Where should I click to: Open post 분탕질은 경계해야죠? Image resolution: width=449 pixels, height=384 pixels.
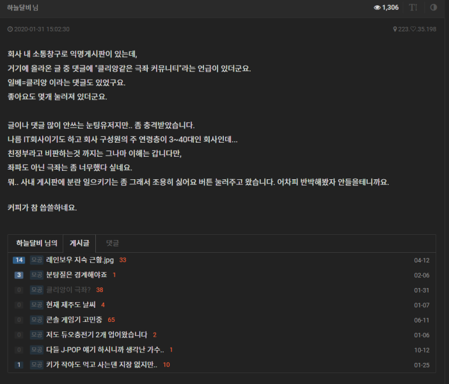pyautogui.click(x=77, y=275)
